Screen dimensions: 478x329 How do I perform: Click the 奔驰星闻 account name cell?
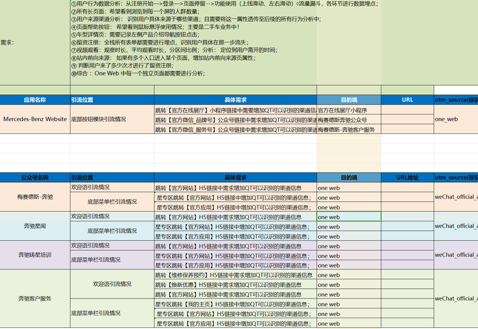(x=35, y=226)
